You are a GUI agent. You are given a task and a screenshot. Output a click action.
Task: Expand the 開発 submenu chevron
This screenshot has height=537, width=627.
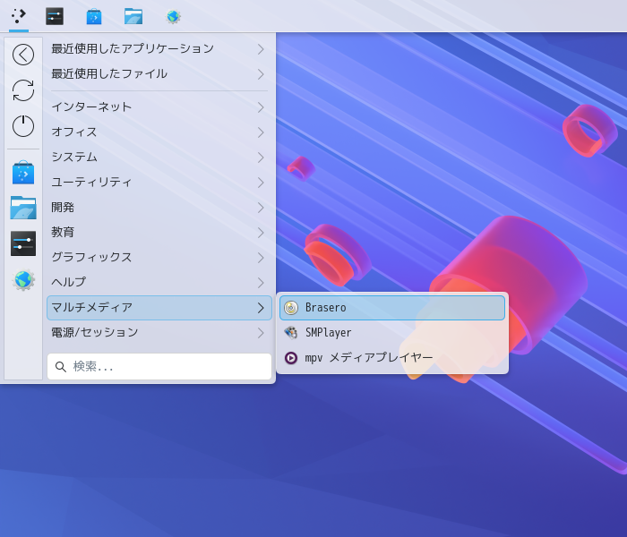click(261, 208)
